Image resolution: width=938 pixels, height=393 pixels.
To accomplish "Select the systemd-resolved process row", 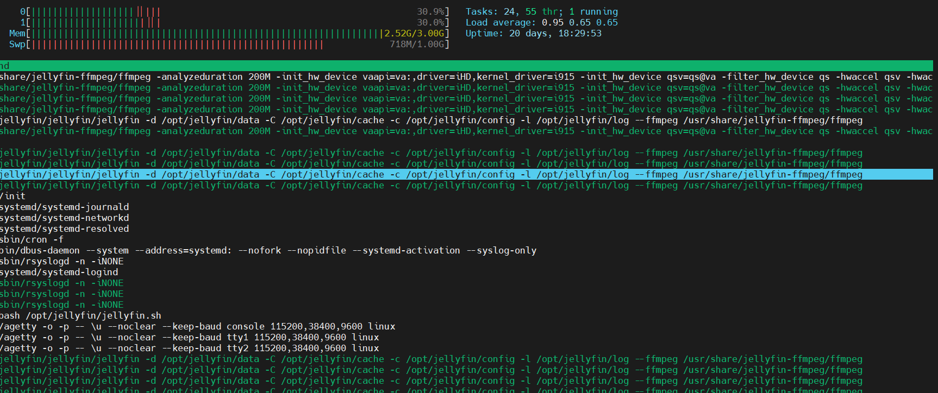I will [65, 229].
